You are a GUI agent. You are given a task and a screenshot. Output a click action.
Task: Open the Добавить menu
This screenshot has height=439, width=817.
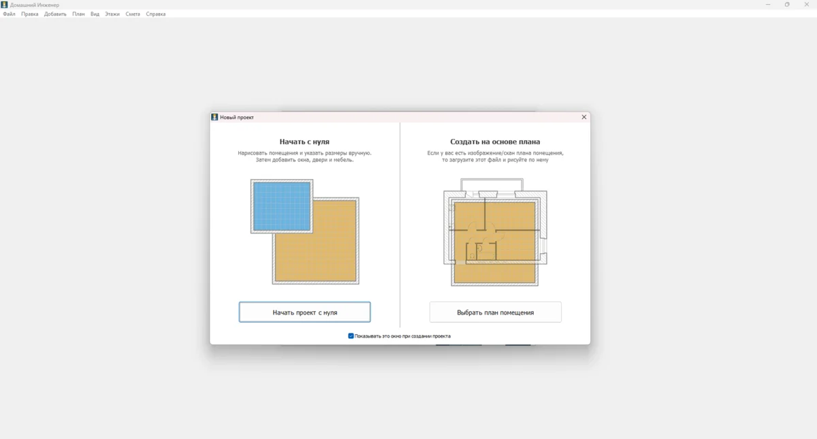pyautogui.click(x=56, y=14)
